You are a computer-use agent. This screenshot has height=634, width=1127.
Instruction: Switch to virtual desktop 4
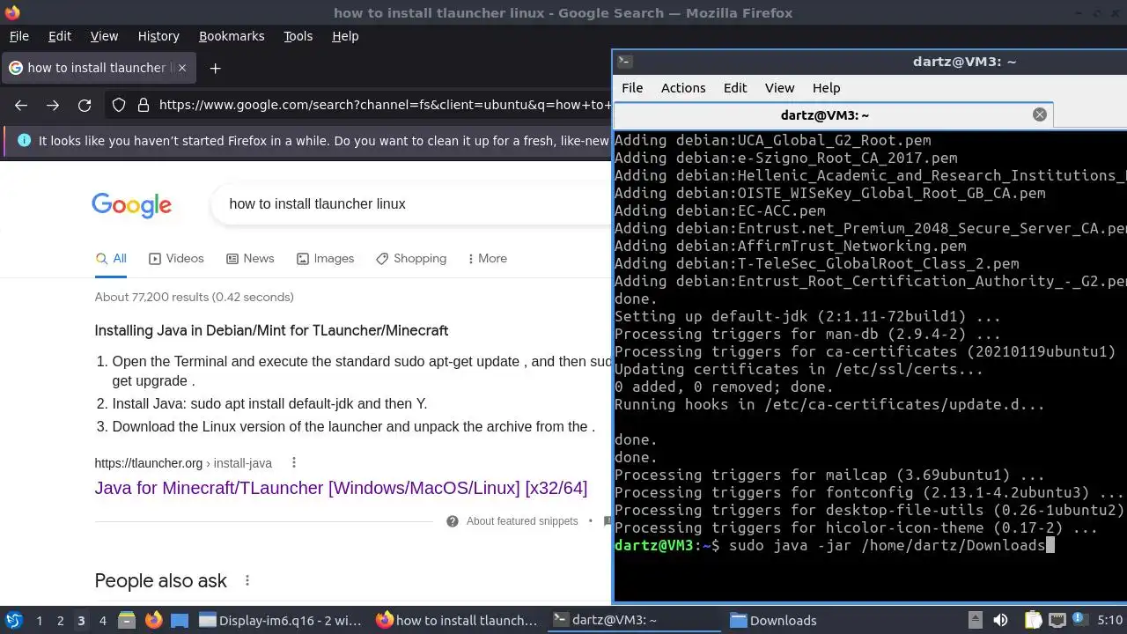click(102, 620)
